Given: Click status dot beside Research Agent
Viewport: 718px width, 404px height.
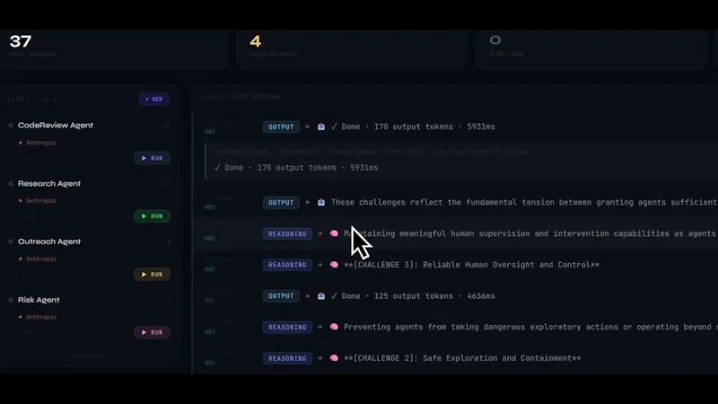Looking at the screenshot, I should click(x=11, y=183).
